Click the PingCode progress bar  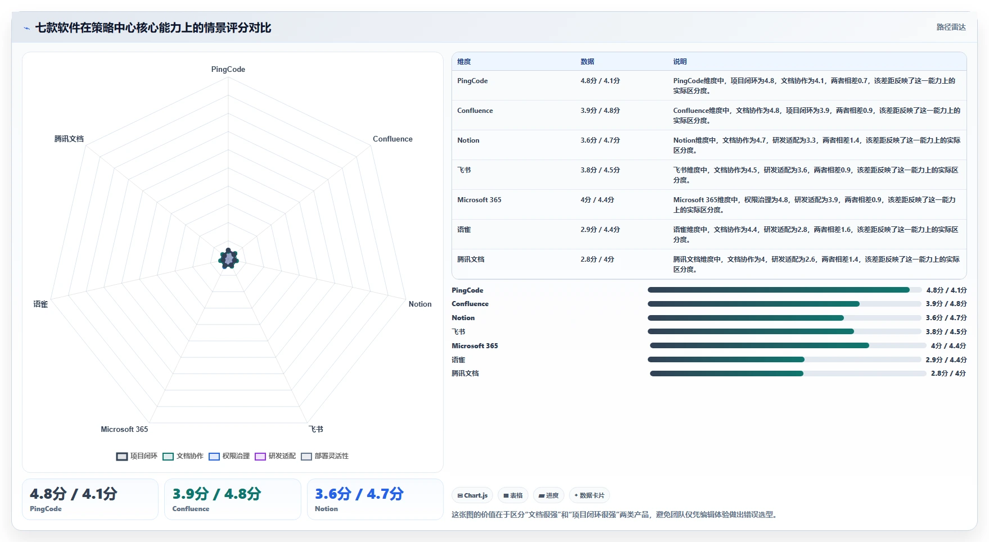(x=784, y=290)
